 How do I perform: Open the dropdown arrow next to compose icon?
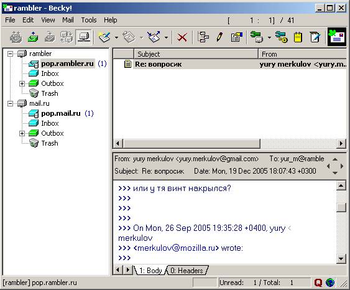(116, 37)
